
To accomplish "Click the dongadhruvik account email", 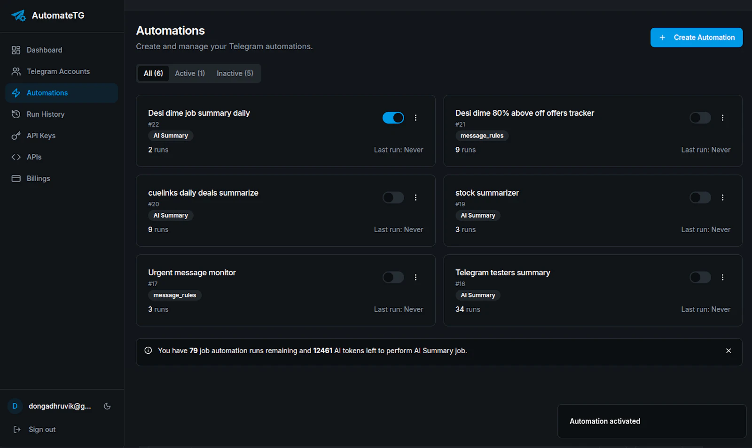I will coord(60,406).
